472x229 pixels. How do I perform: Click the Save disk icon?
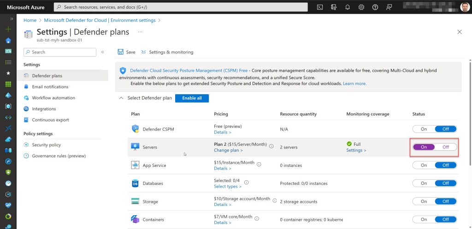[x=120, y=52]
